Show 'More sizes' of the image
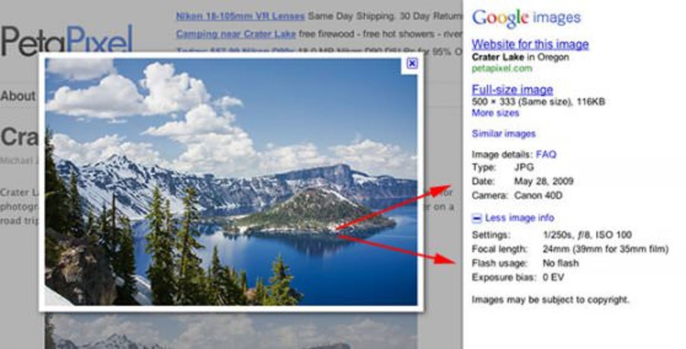Image resolution: width=686 pixels, height=349 pixels. [495, 113]
